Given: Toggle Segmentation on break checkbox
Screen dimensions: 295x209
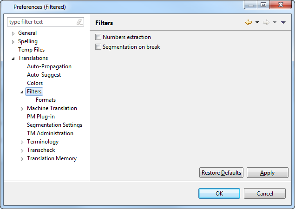Looking at the screenshot, I should 98,46.
